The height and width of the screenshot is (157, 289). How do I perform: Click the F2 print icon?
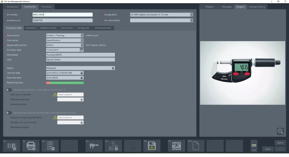pos(31,146)
